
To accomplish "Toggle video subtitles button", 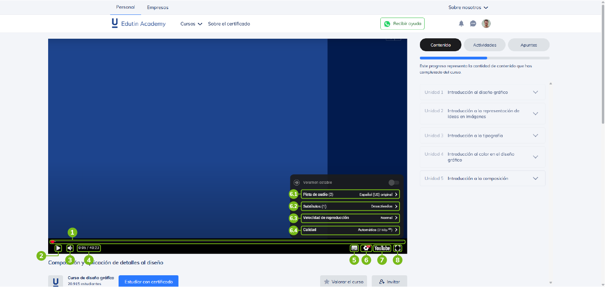I will (x=354, y=248).
